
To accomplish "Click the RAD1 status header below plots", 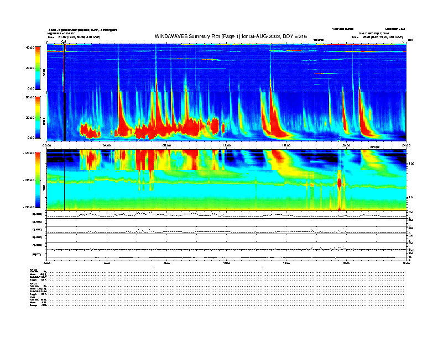I will tap(33, 284).
